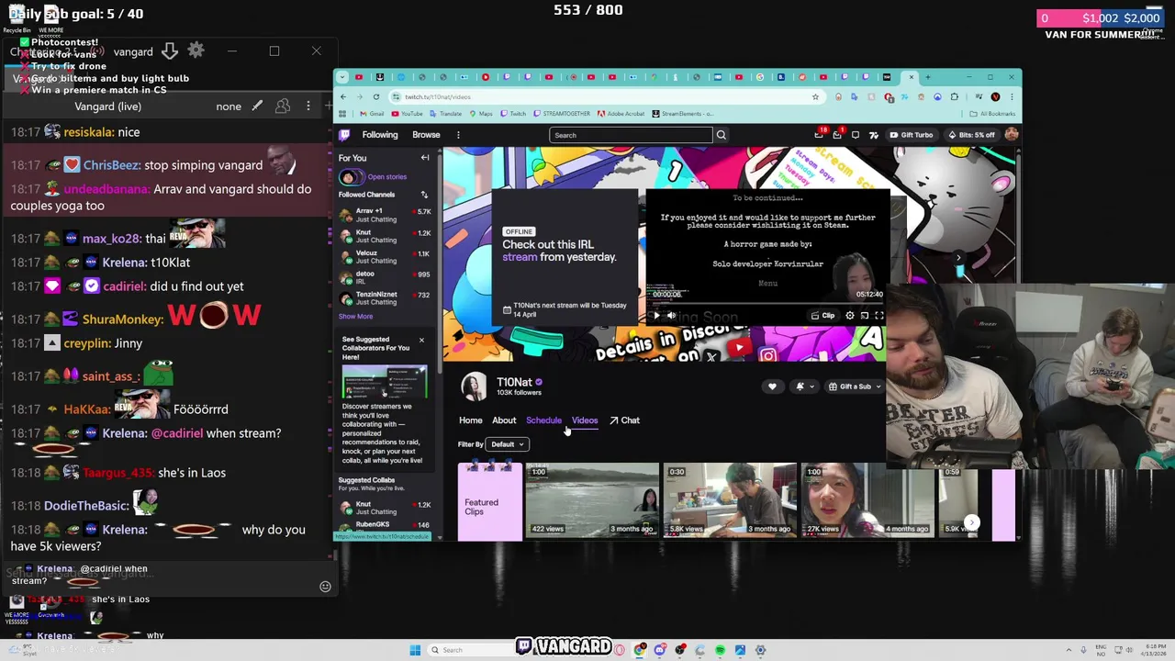Open the Chrome tab search dropdown
The height and width of the screenshot is (661, 1175).
[343, 77]
